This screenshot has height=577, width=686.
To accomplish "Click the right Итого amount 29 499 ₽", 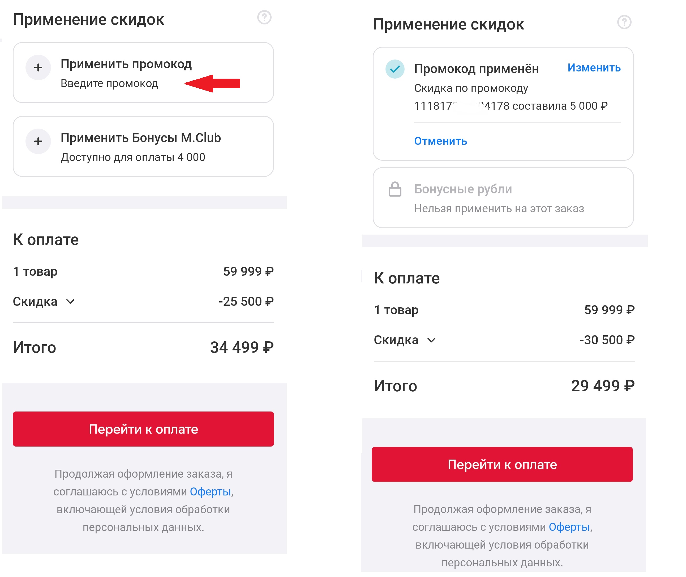I will [602, 386].
